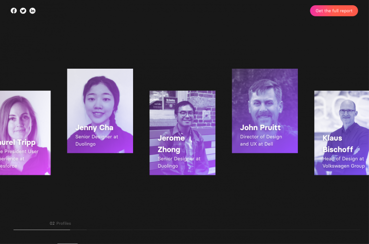Select the 02 Profiles section label

(x=60, y=223)
